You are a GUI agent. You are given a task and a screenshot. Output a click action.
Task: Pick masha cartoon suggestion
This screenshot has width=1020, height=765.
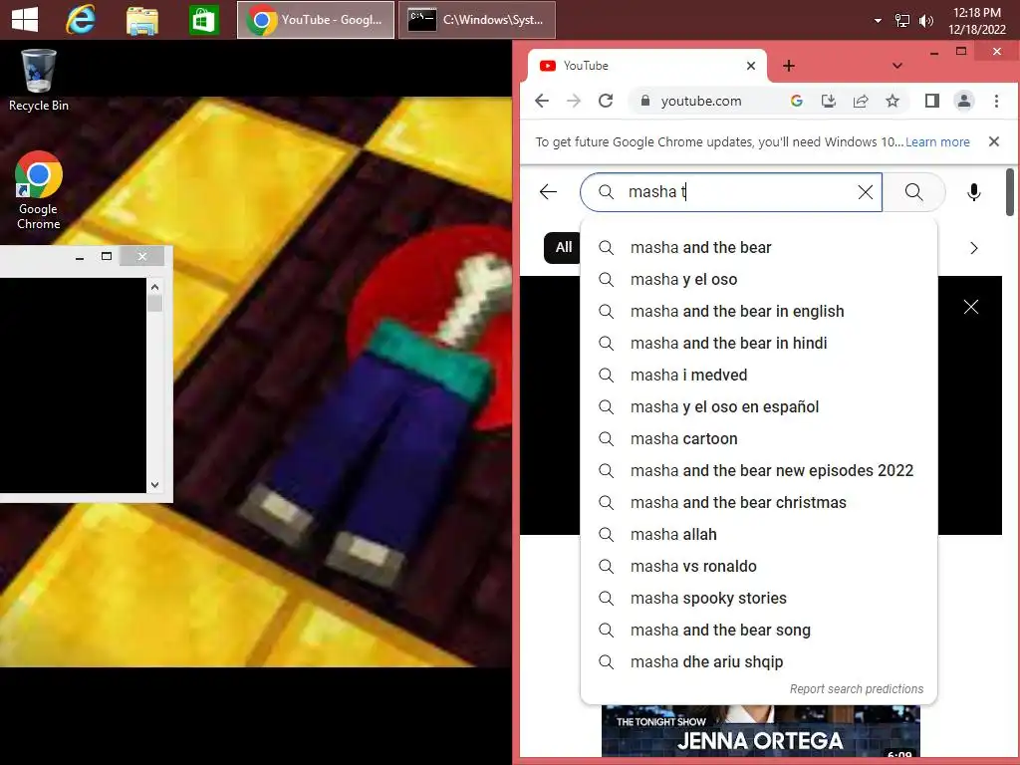758,438
